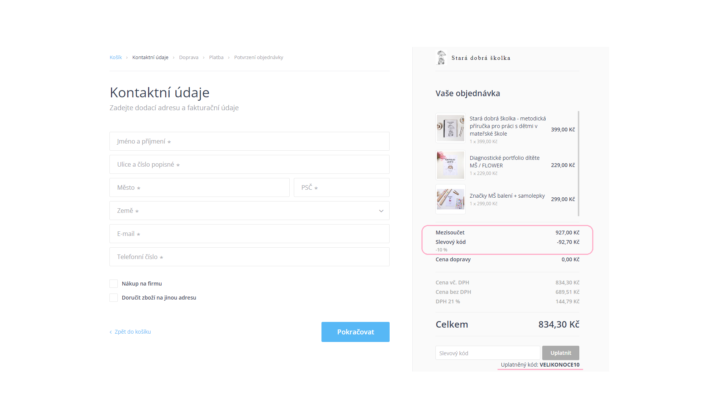Viewport: 727px width, 409px height.
Task: Select the Doprava breadcrumb step
Action: (189, 58)
